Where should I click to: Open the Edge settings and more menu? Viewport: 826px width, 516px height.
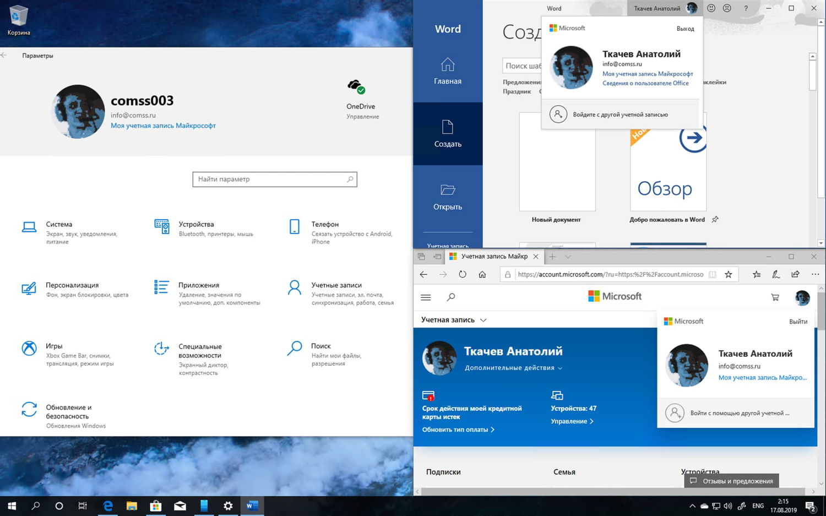click(x=815, y=274)
